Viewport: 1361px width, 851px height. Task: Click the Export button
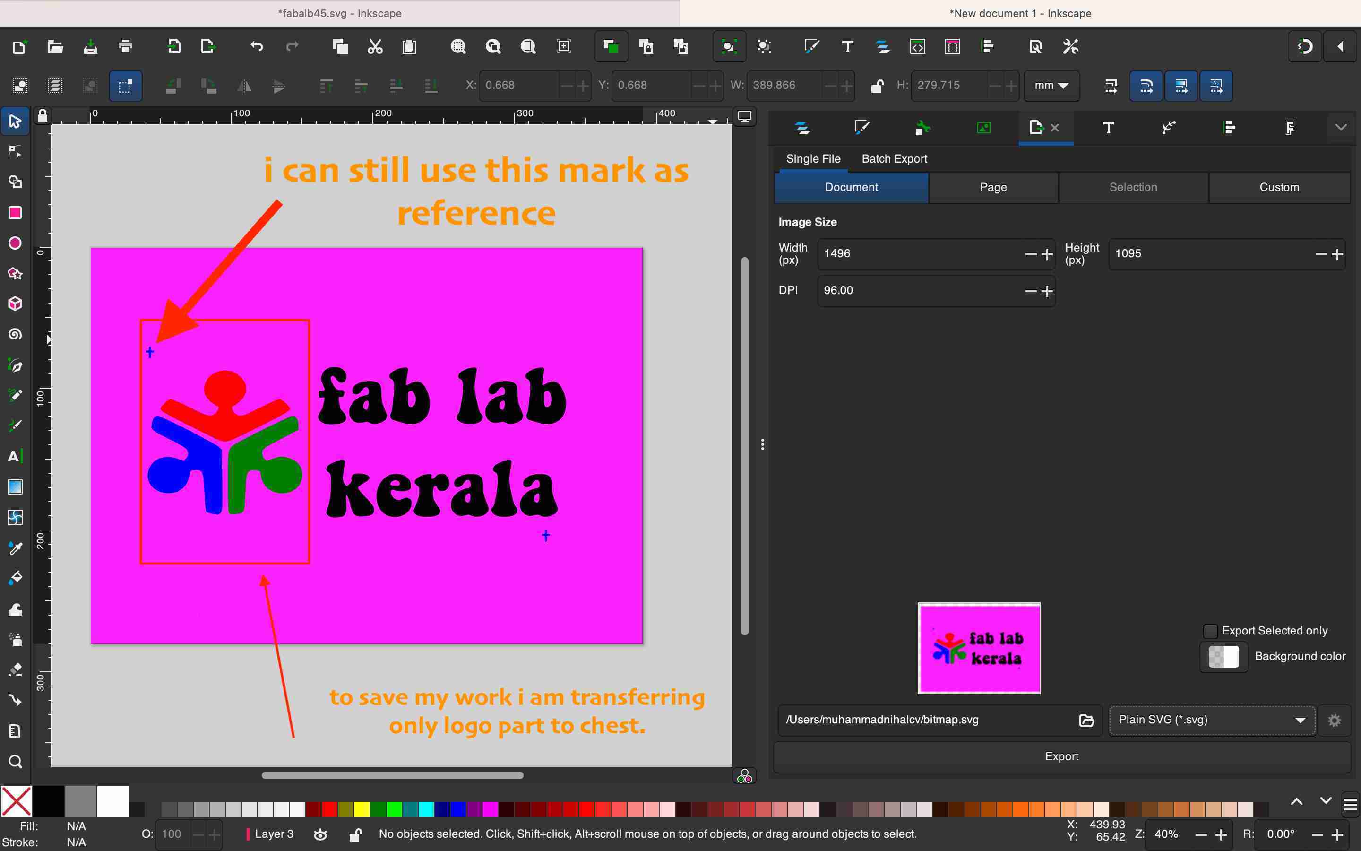click(x=1061, y=756)
